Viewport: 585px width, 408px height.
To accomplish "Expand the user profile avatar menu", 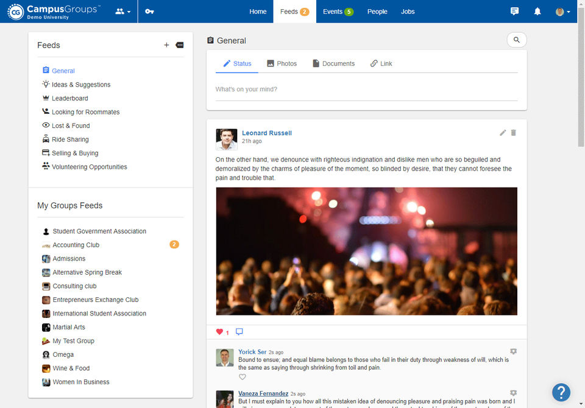I will coord(562,12).
